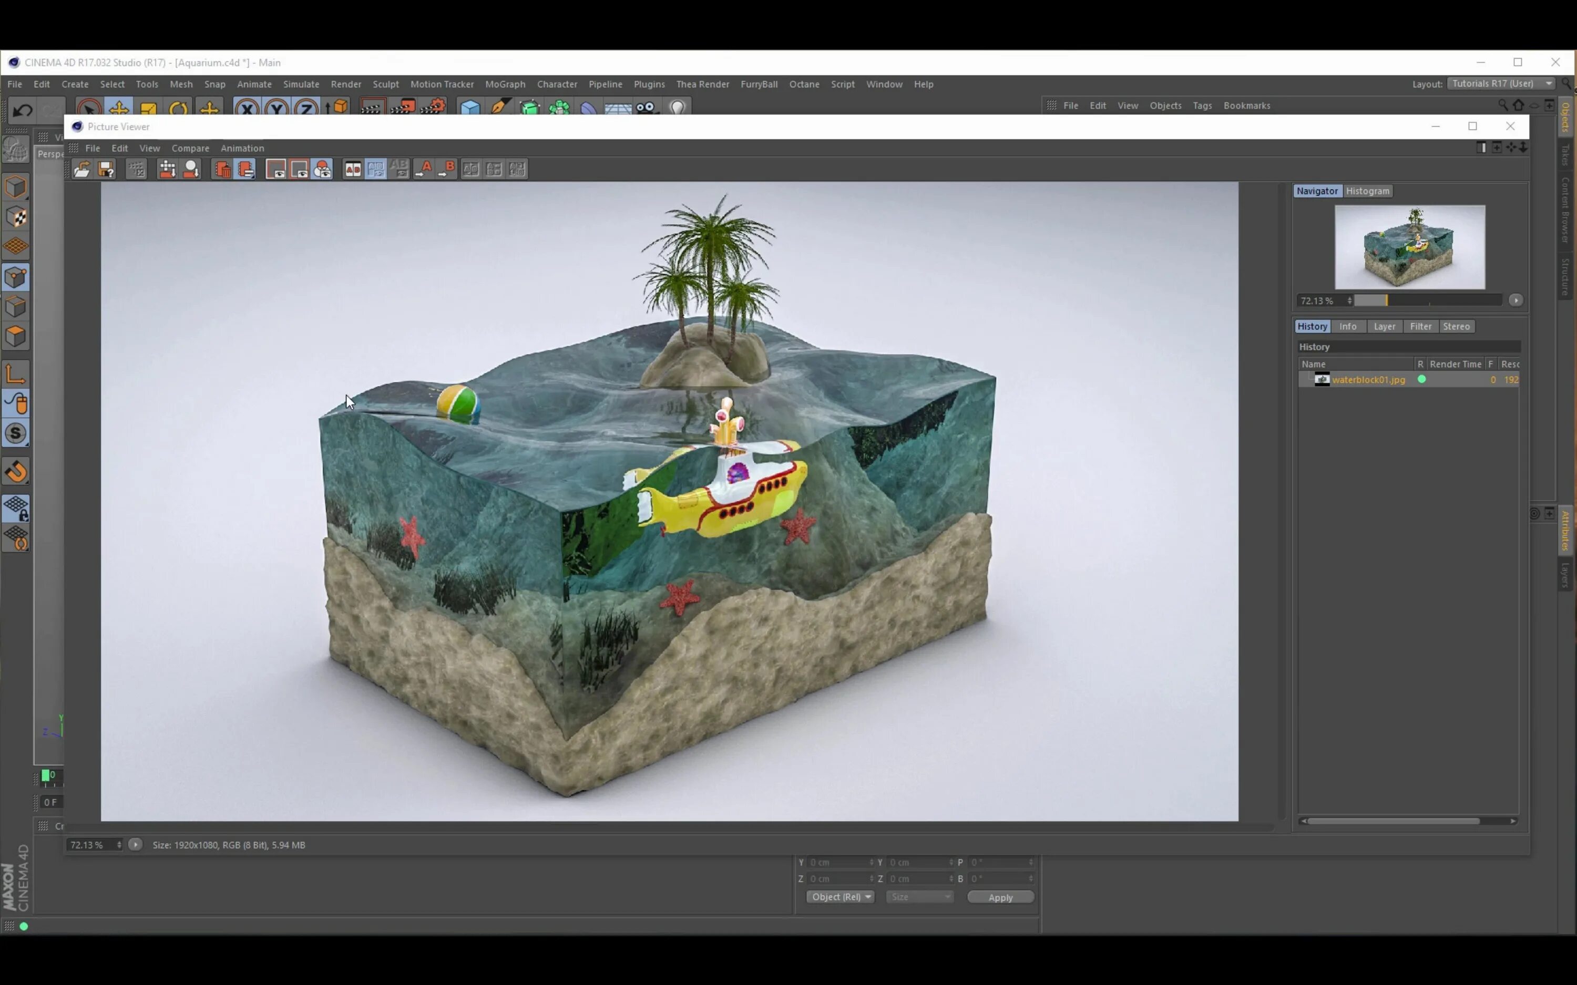Click the Zoom person-arrow toolbar icon
The image size is (1577, 985).
point(191,169)
